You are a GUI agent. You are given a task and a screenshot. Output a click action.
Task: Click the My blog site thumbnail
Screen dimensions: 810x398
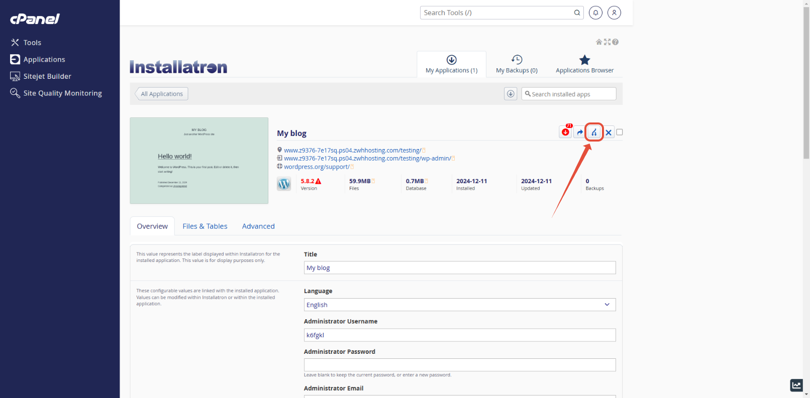[199, 161]
